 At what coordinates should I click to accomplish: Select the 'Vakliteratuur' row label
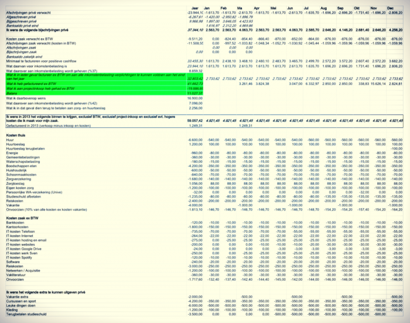[16, 275]
